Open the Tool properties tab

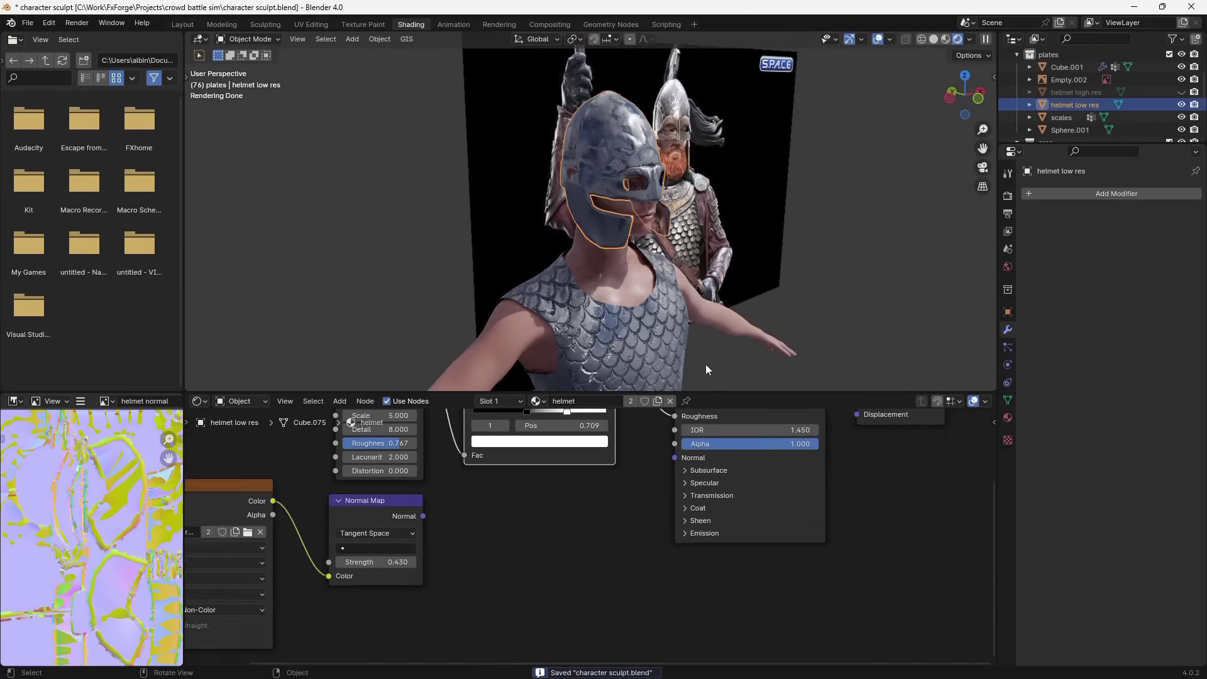pyautogui.click(x=1008, y=173)
